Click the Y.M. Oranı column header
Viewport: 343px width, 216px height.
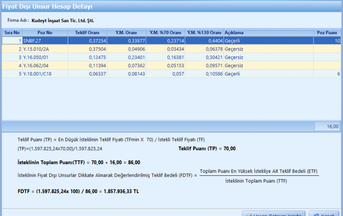126,32
